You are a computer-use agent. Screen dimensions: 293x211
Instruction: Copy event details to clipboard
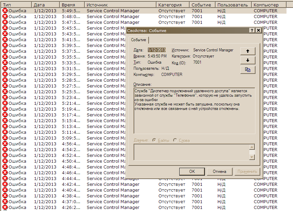pyautogui.click(x=248, y=69)
